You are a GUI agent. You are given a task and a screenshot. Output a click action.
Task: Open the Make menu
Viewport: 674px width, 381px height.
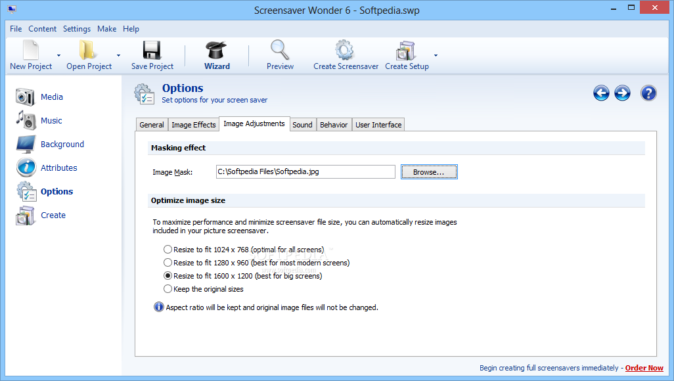106,29
